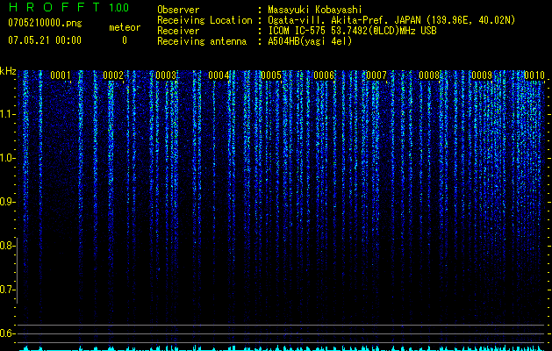552x351 pixels.
Task: Click the Observer name Masayuki Kobayashi
Action: click(x=315, y=10)
